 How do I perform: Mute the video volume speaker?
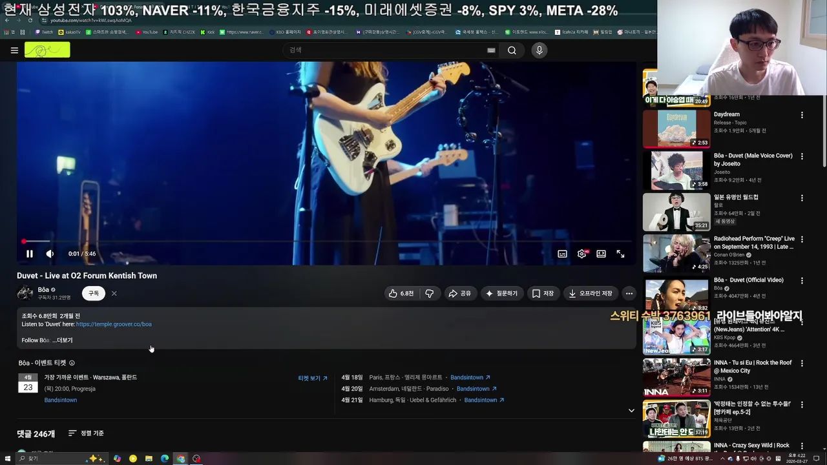[50, 254]
